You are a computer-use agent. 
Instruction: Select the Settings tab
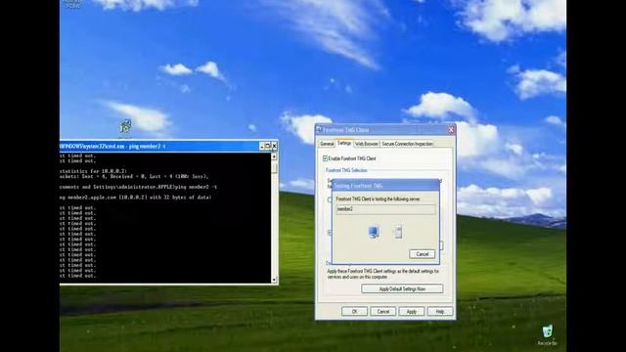tap(344, 143)
